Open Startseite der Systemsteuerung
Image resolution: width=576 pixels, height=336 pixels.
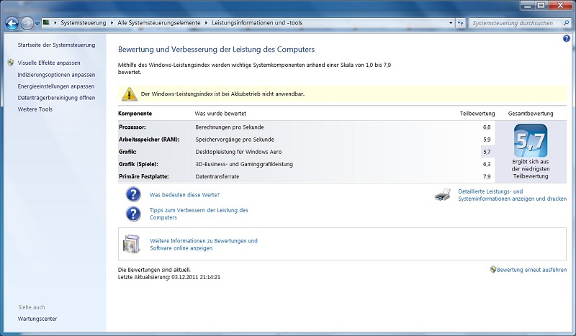tap(57, 45)
